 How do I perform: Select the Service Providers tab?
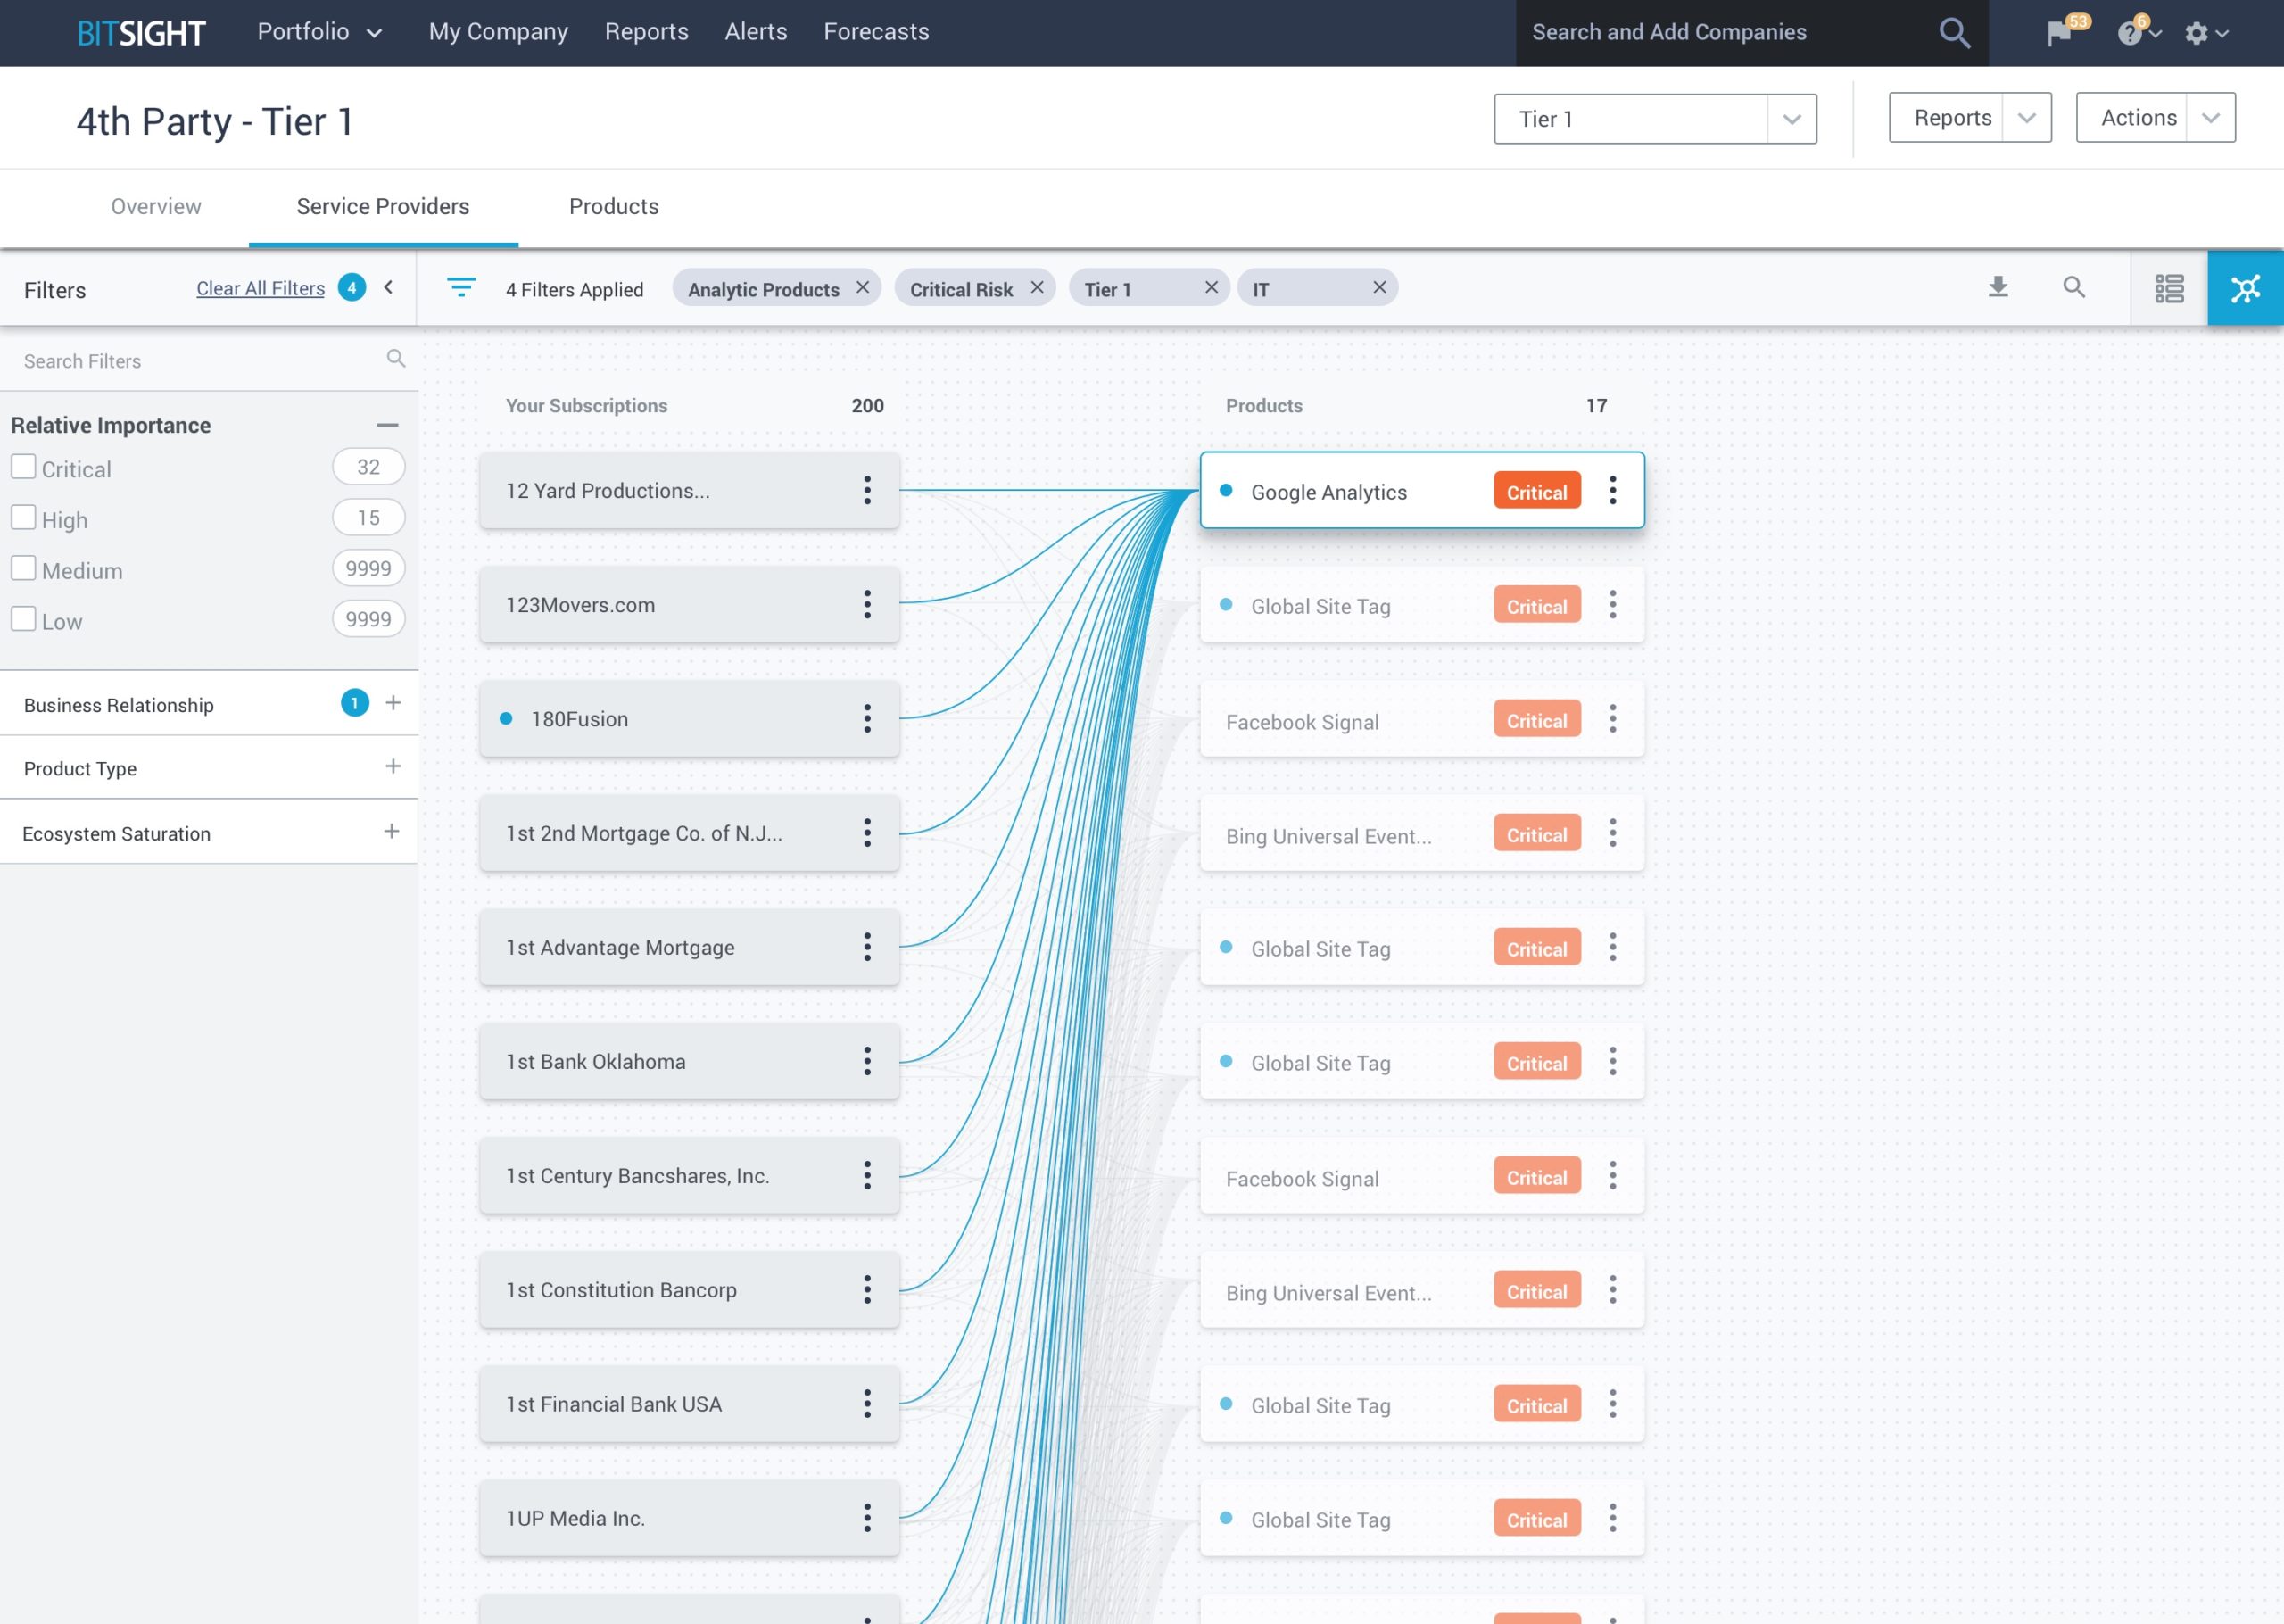(x=383, y=206)
